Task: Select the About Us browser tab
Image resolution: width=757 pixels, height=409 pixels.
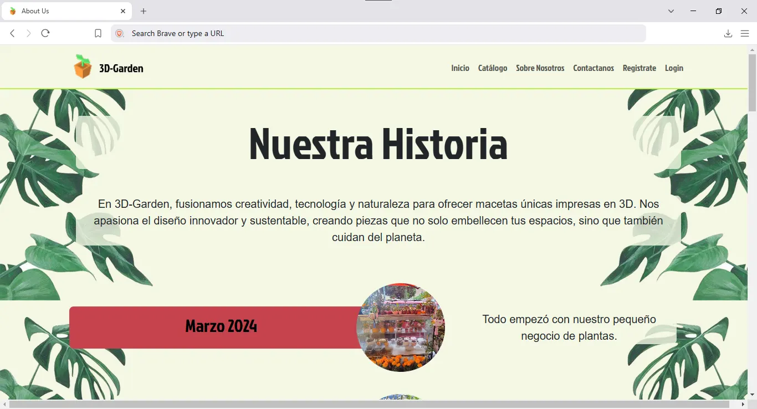Action: click(61, 11)
